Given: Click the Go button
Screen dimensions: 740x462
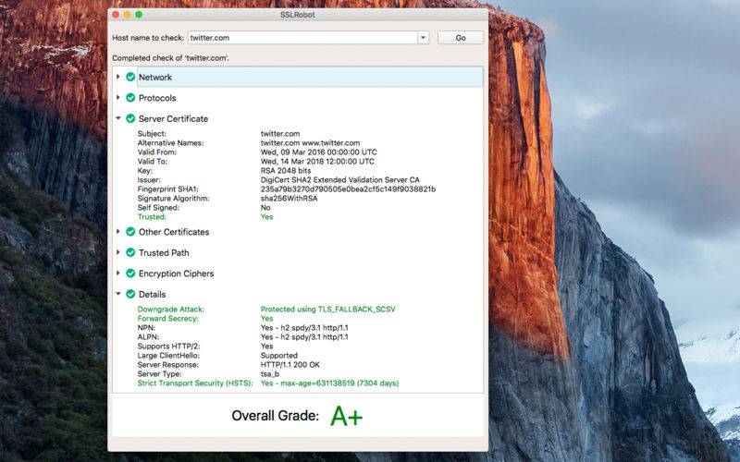Looking at the screenshot, I should [x=460, y=38].
